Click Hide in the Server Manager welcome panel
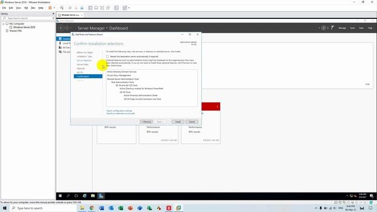Screen dimensions: 377x212 point(368,84)
